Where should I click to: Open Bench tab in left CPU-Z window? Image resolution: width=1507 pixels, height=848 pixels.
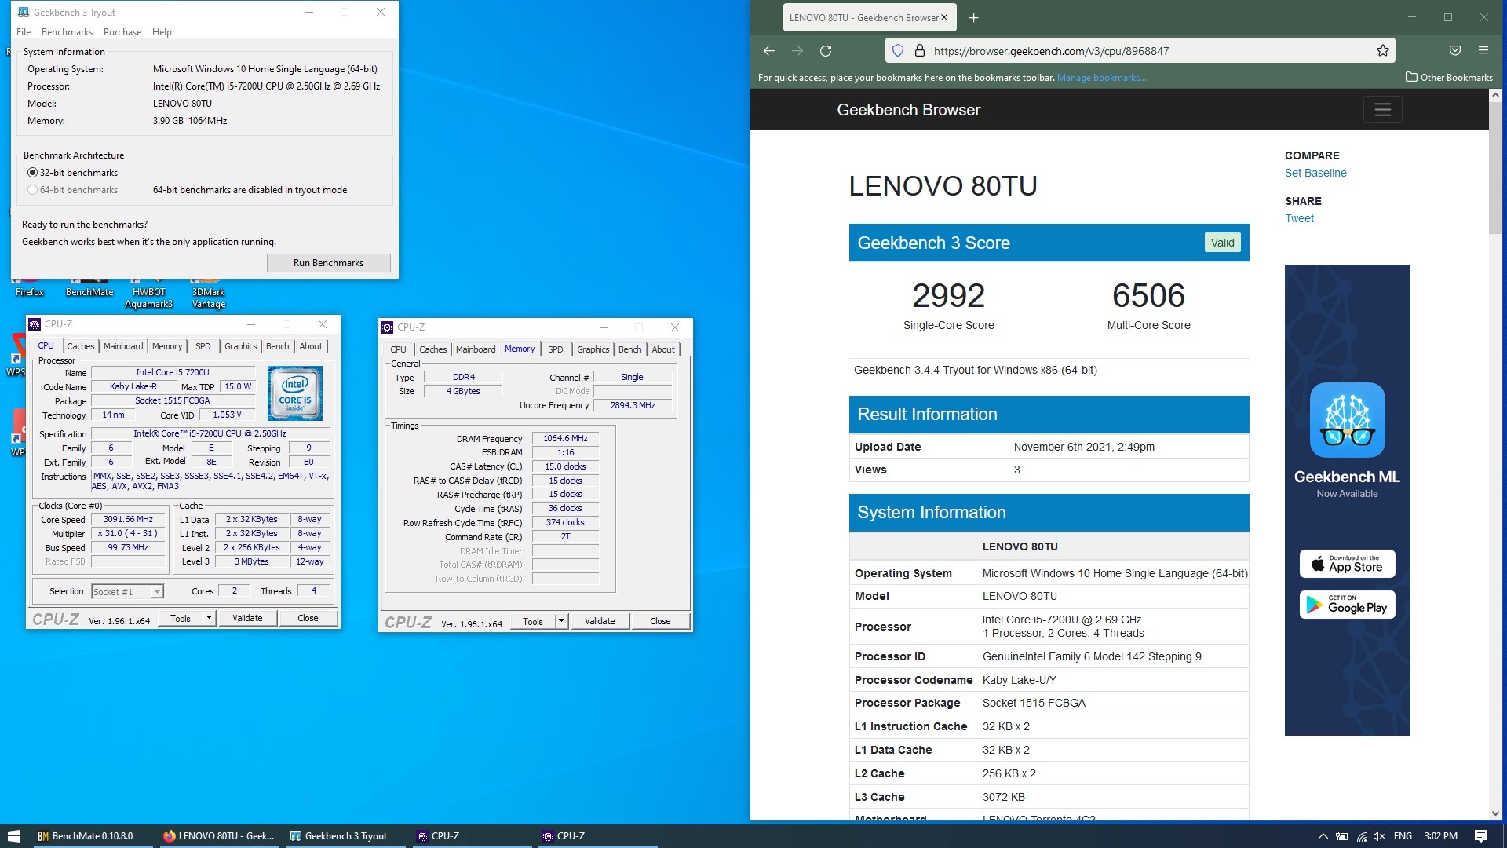277,346
